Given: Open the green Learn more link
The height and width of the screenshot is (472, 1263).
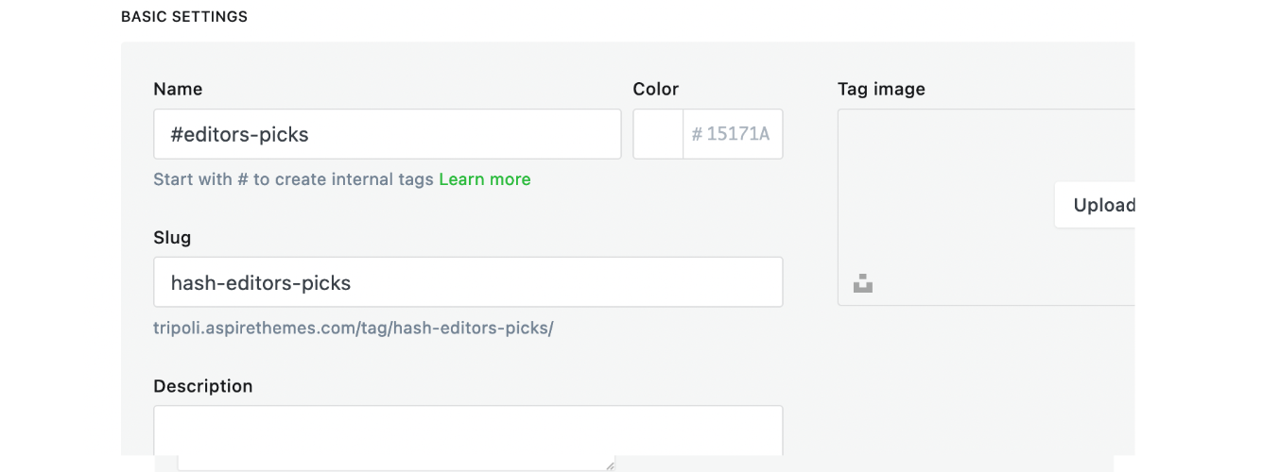Looking at the screenshot, I should pyautogui.click(x=484, y=179).
